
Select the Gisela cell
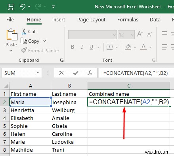pos(69,126)
